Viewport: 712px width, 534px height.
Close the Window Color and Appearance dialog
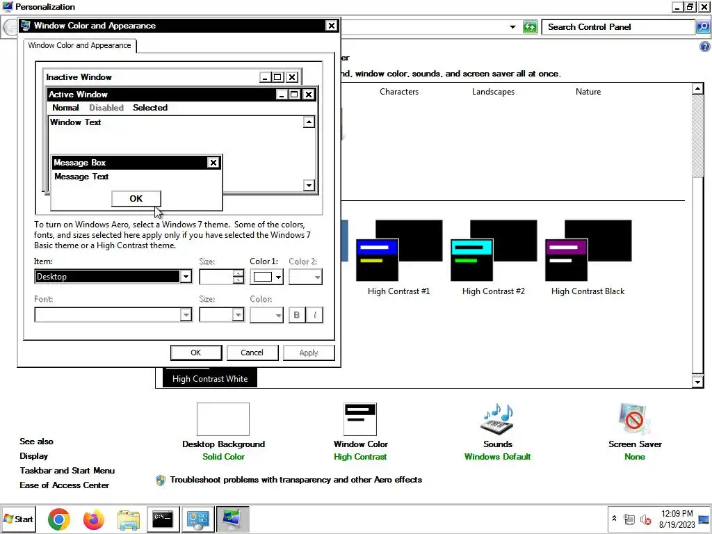click(332, 26)
